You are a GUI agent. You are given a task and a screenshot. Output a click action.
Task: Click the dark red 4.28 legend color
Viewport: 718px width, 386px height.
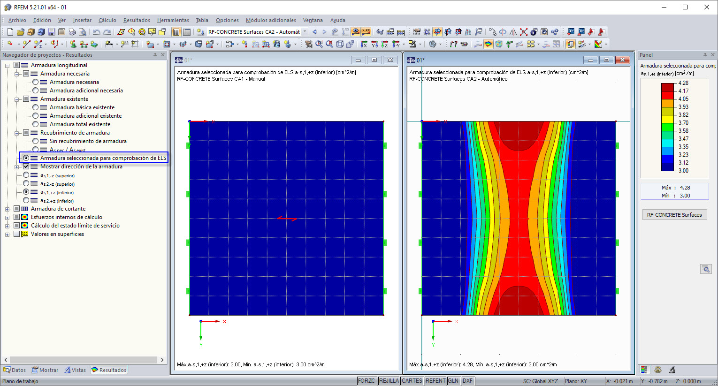[668, 87]
